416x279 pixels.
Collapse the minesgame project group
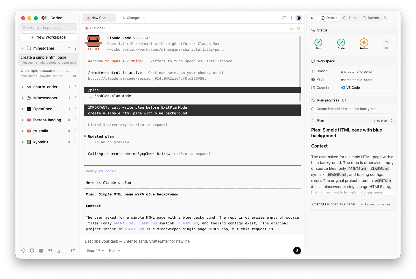click(x=23, y=48)
